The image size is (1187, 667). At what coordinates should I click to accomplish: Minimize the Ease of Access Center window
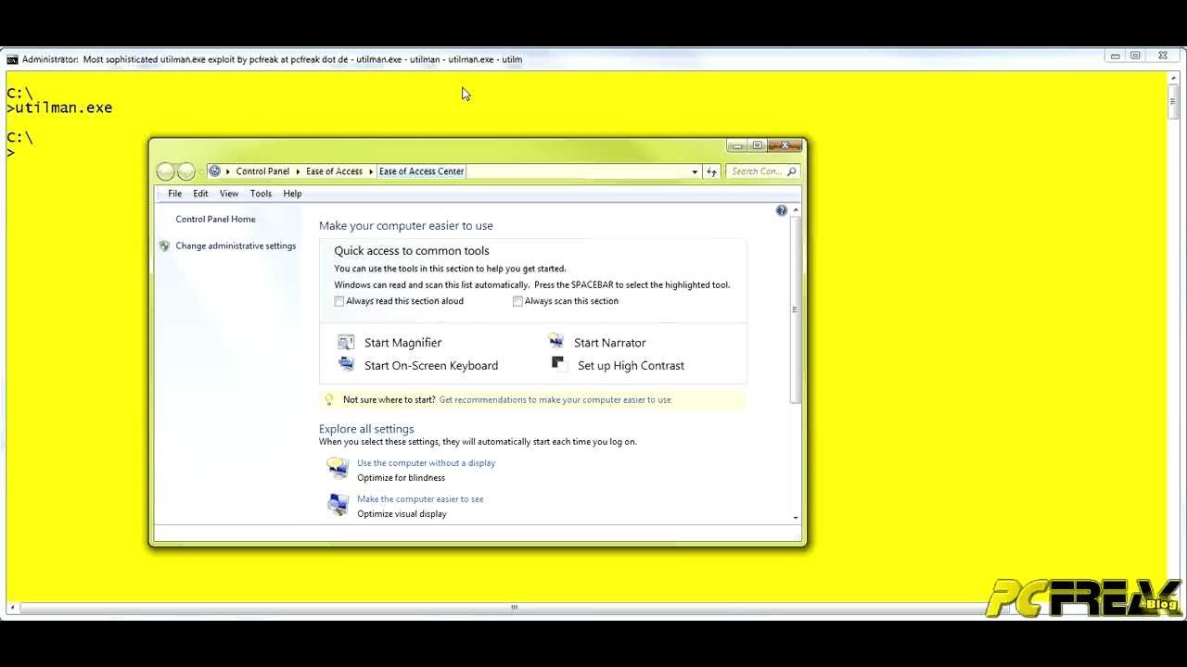736,145
